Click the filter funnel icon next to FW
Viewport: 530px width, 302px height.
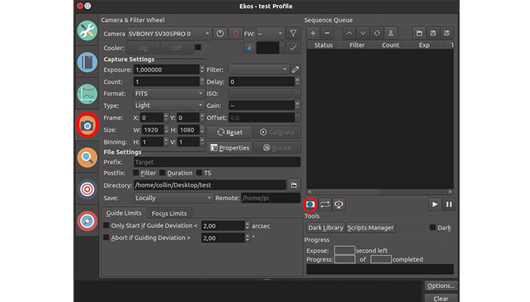point(293,33)
